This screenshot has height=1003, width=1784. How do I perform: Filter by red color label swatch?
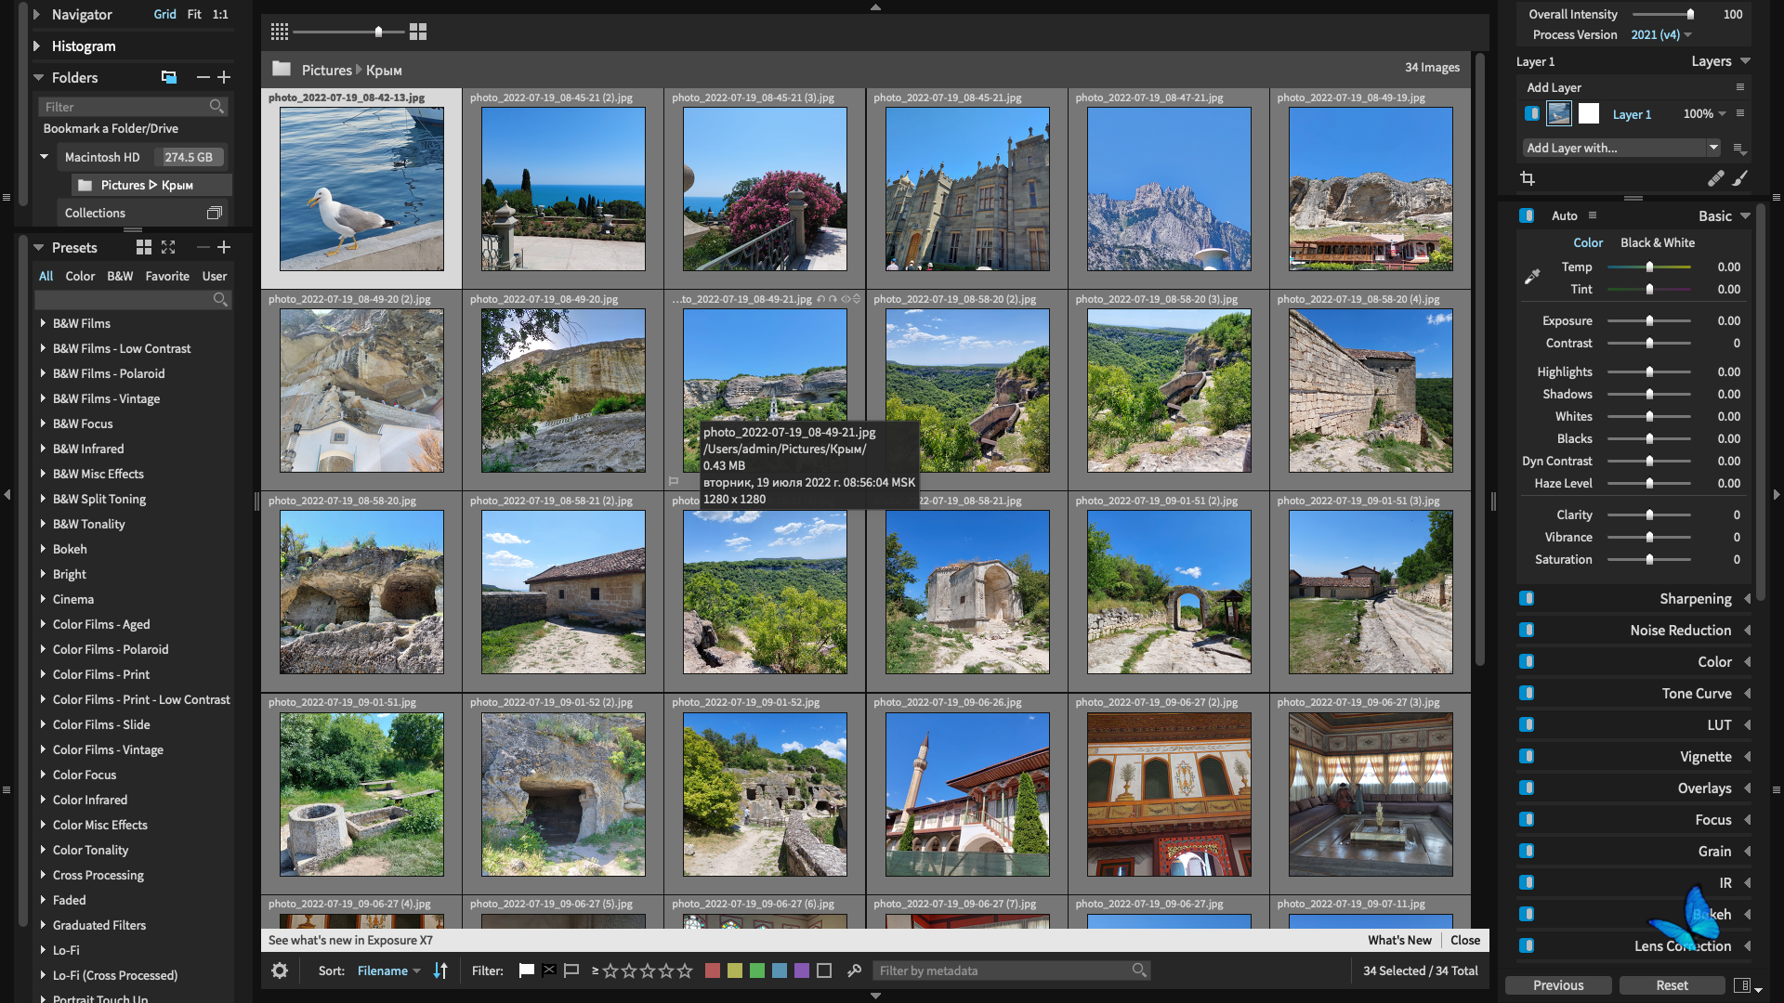tap(713, 970)
